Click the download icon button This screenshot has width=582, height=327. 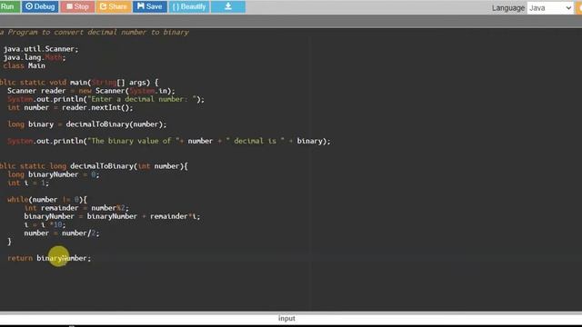tap(228, 6)
